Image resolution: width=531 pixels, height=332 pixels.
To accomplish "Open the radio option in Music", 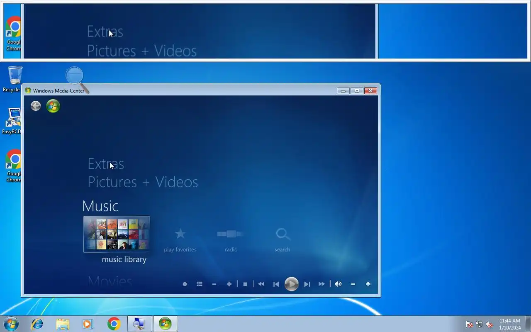I will [231, 234].
